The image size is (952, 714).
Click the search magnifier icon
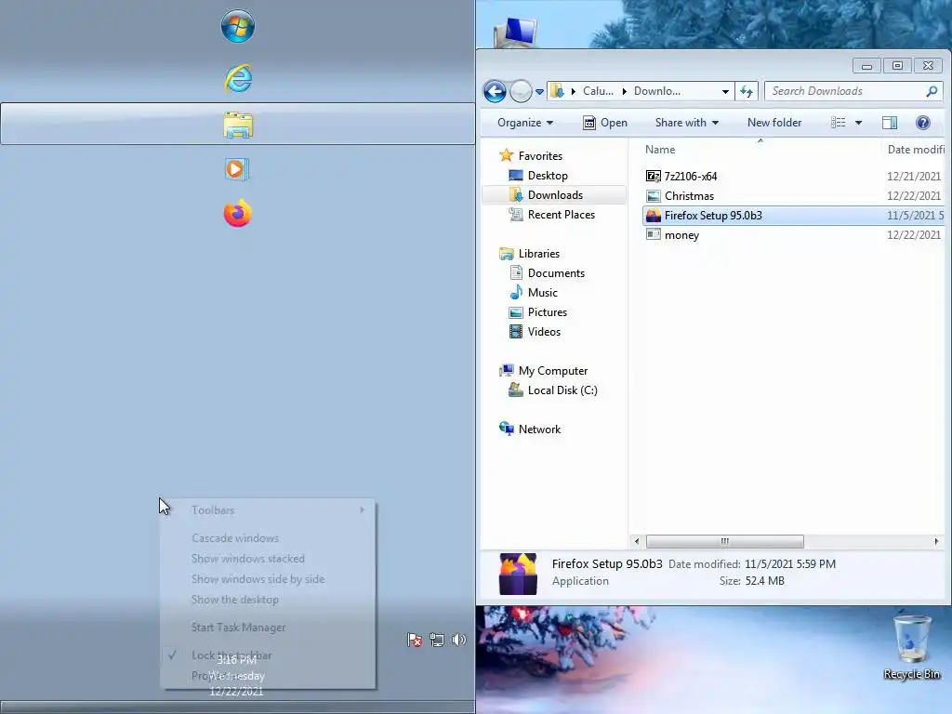coord(932,91)
